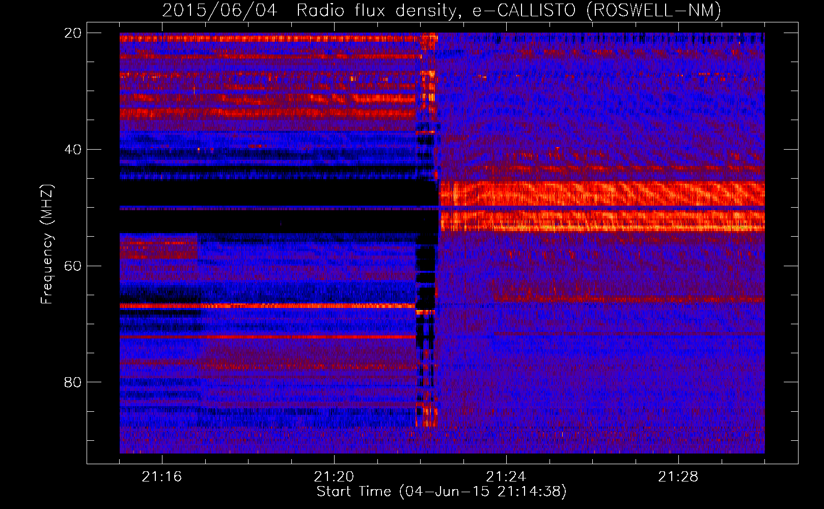The image size is (824, 509).
Task: Click the bright orange band near 48 MHz
Action: (601, 193)
